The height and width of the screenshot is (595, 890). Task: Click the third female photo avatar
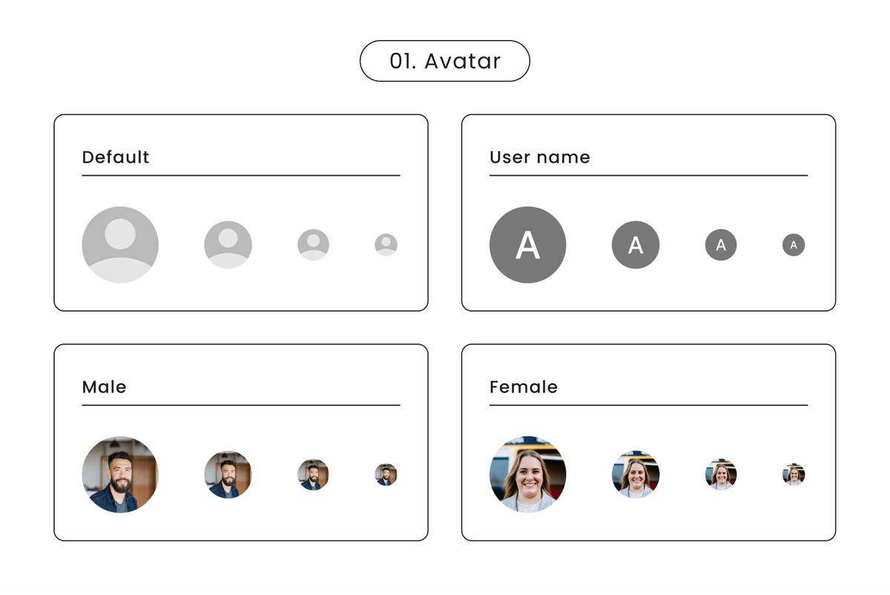721,475
